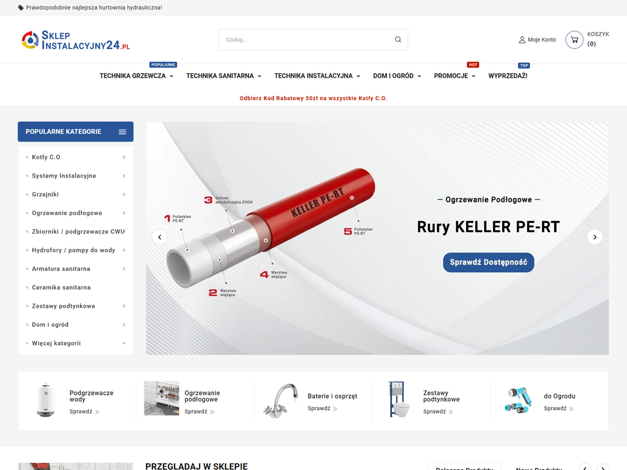The image size is (627, 470).
Task: Click the user account icon
Action: click(x=522, y=40)
